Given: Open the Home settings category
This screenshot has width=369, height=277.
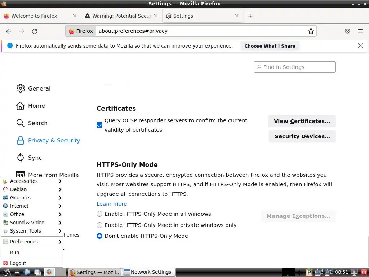Looking at the screenshot, I should coord(31,106).
